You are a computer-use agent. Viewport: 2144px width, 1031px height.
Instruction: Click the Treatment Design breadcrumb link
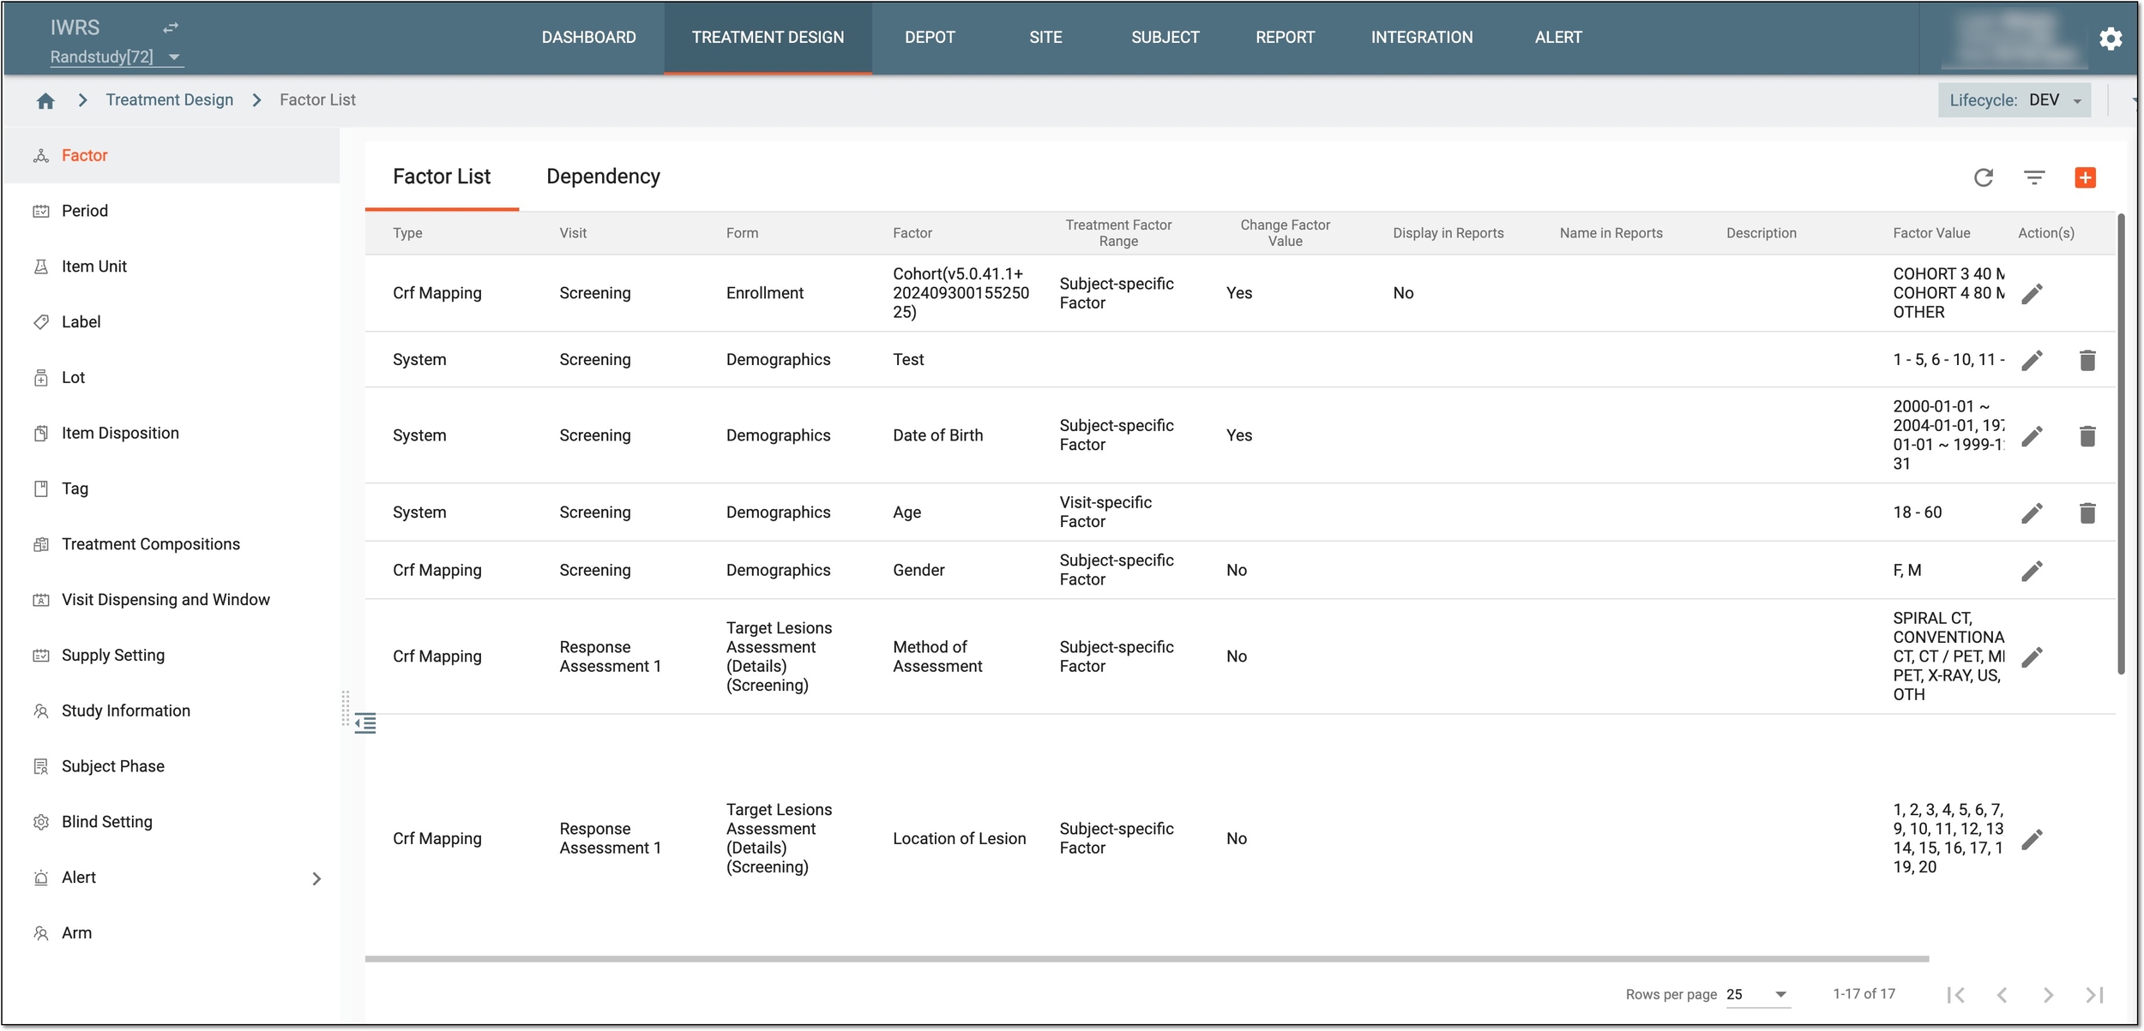point(169,100)
